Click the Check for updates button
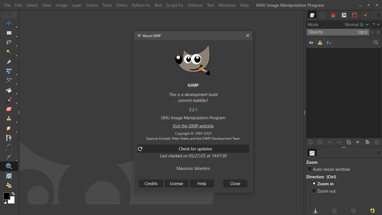Viewport: 382px width, 215px height. tap(193, 149)
